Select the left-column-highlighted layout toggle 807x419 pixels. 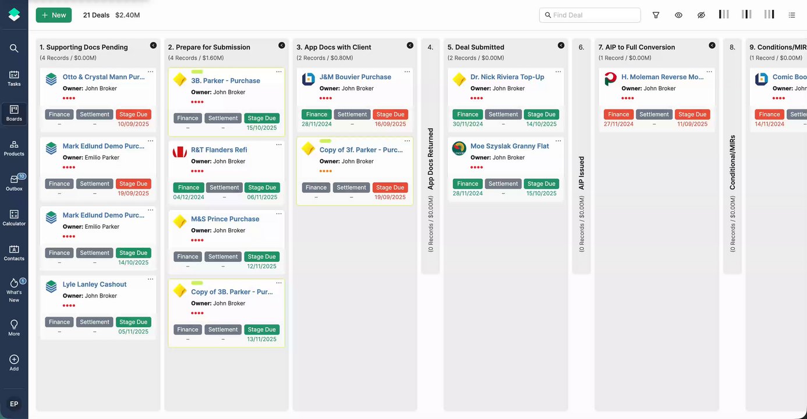pos(724,15)
